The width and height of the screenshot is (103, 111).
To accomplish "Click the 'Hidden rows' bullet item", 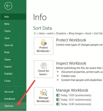I will click(68, 76).
